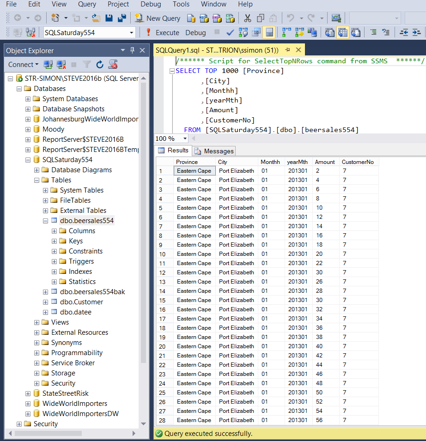This screenshot has height=441, width=426.
Task: Toggle the Results to File option
Action: click(355, 33)
